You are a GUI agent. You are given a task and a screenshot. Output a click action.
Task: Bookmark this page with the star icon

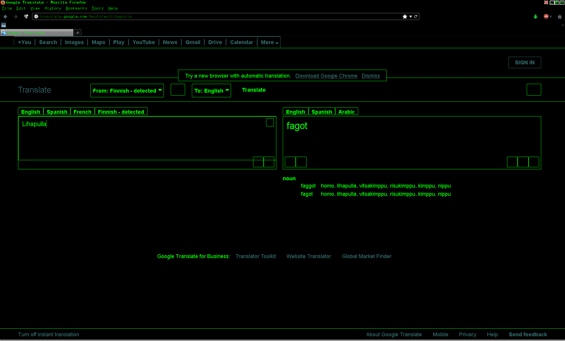[405, 16]
